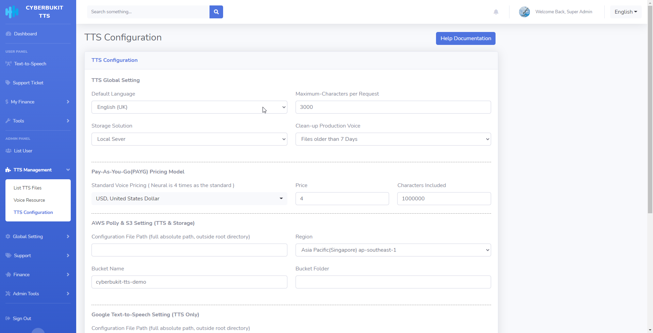Open List TTS Files submenu item
The image size is (653, 333).
[x=28, y=188]
